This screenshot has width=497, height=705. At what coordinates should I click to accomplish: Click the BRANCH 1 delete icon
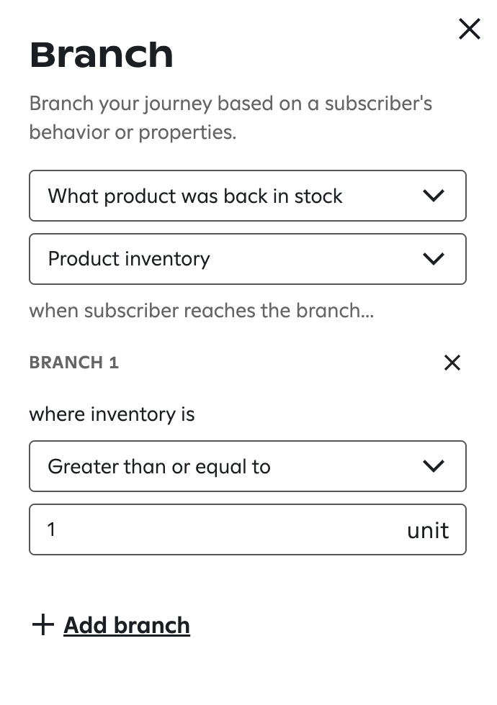[452, 363]
